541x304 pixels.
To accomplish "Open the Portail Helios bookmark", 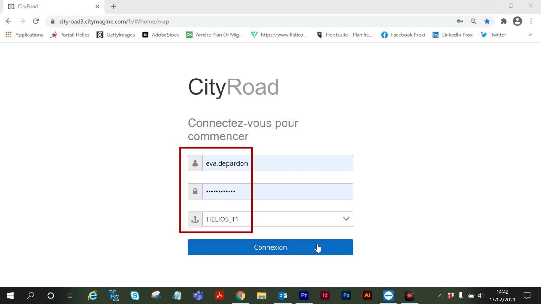I will 70,35.
